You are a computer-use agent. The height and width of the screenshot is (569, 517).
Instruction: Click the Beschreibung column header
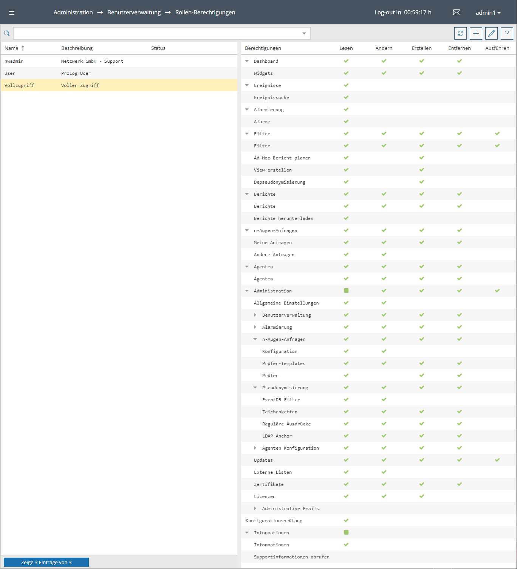point(77,48)
